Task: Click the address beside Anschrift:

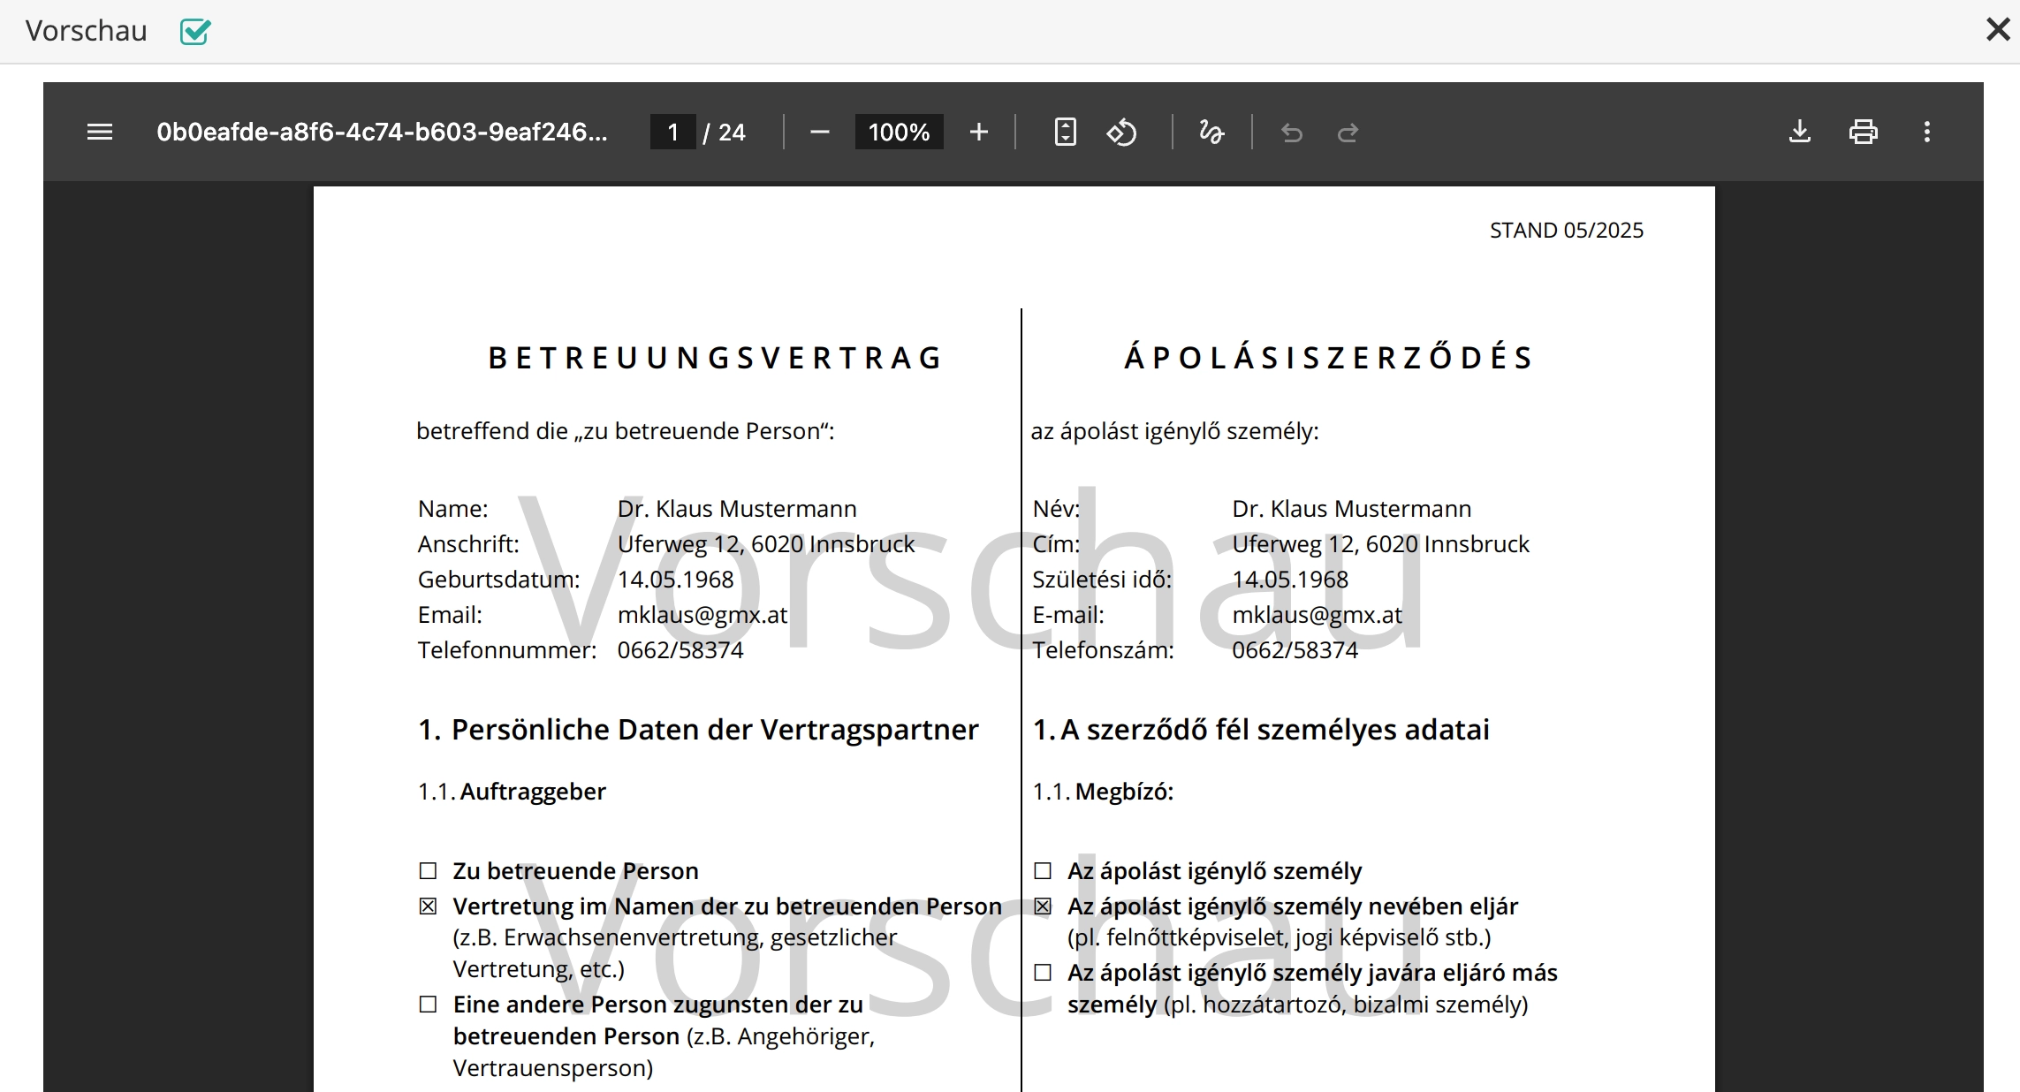Action: pyautogui.click(x=766, y=544)
